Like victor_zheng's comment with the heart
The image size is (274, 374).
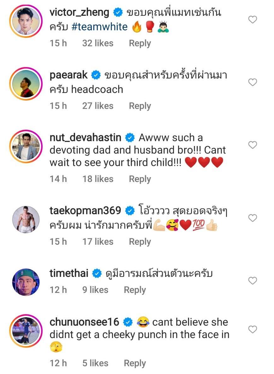[253, 20]
